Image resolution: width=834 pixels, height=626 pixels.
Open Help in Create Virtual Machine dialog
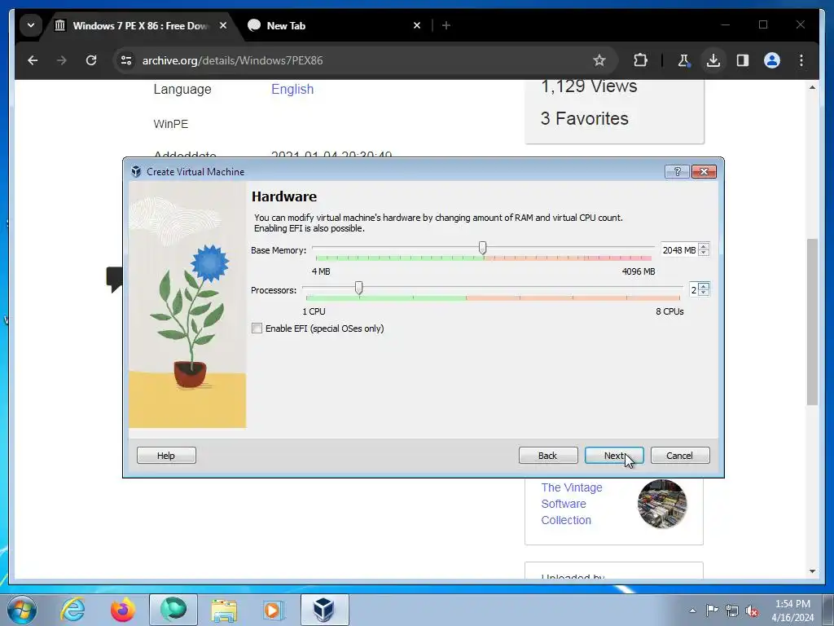(x=166, y=456)
